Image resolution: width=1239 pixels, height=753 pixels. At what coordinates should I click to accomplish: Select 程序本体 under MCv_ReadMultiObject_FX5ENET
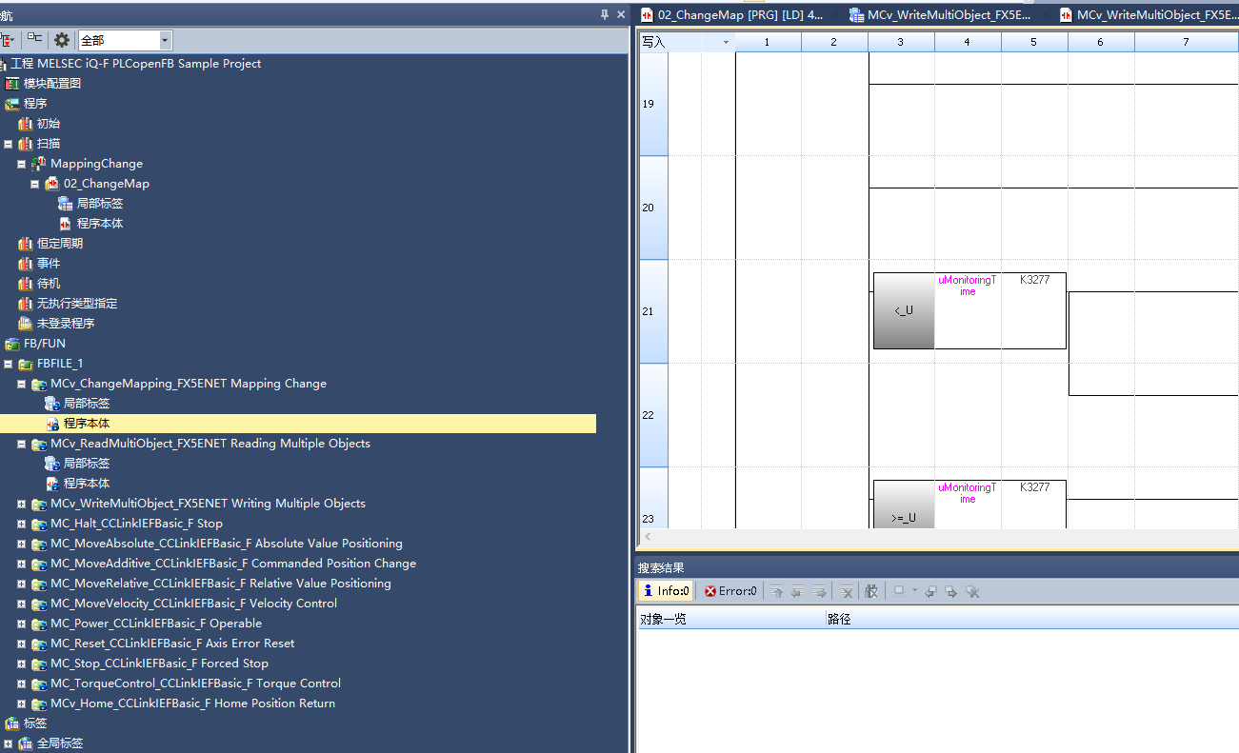[86, 484]
